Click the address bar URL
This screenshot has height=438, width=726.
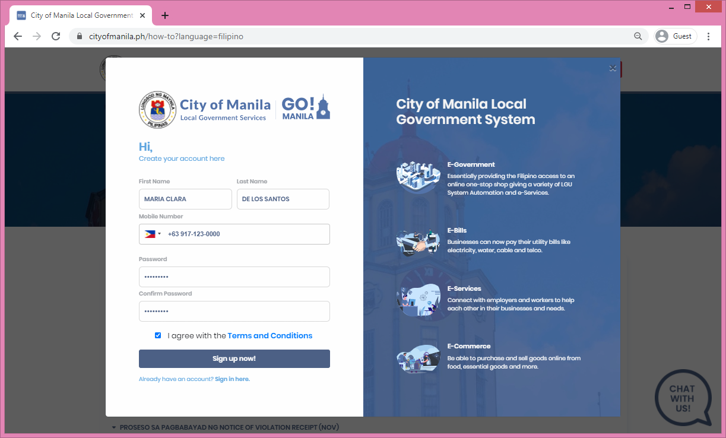point(166,36)
